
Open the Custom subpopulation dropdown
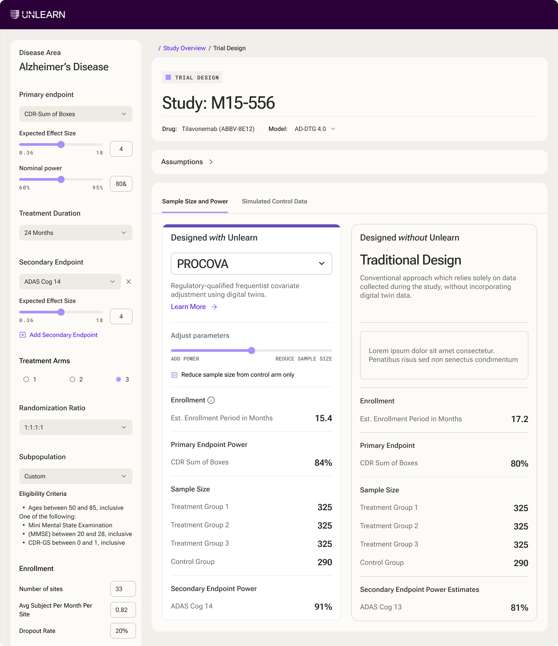point(76,476)
